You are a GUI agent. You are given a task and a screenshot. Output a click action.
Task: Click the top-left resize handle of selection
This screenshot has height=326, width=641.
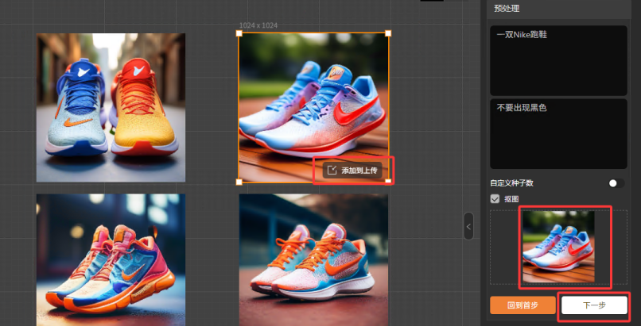[x=239, y=33]
